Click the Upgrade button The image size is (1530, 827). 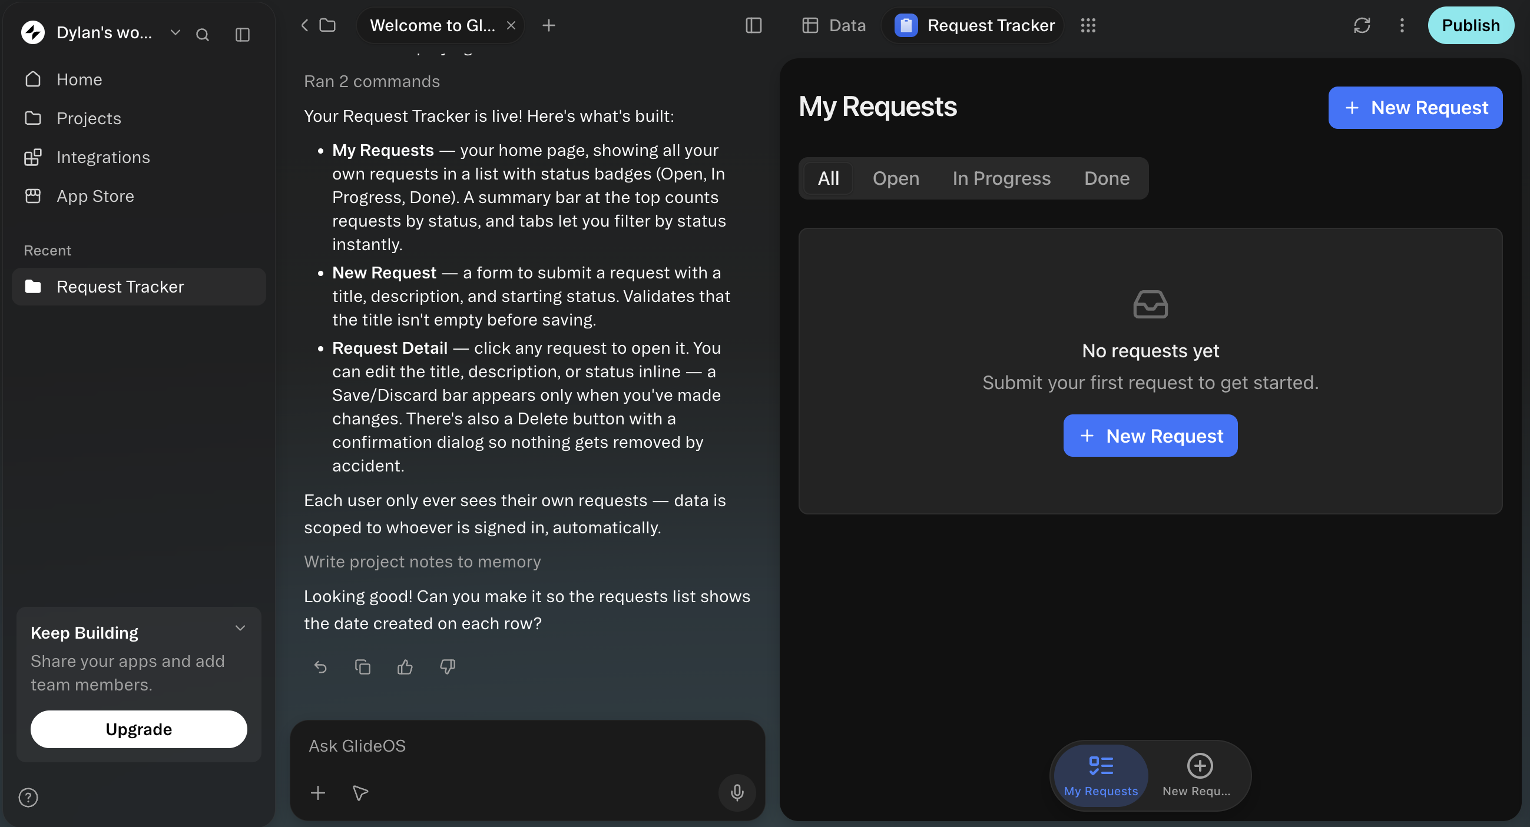[x=138, y=729]
